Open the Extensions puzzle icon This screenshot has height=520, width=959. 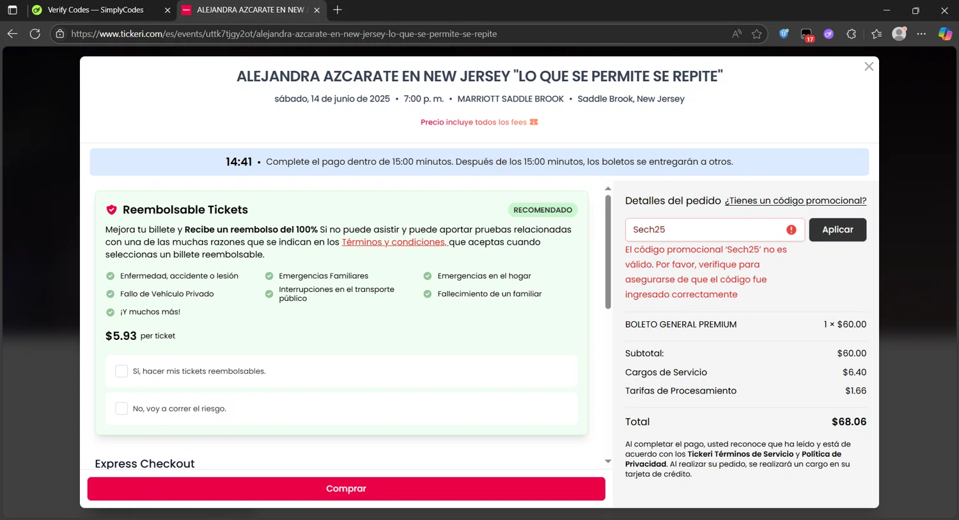coord(851,34)
